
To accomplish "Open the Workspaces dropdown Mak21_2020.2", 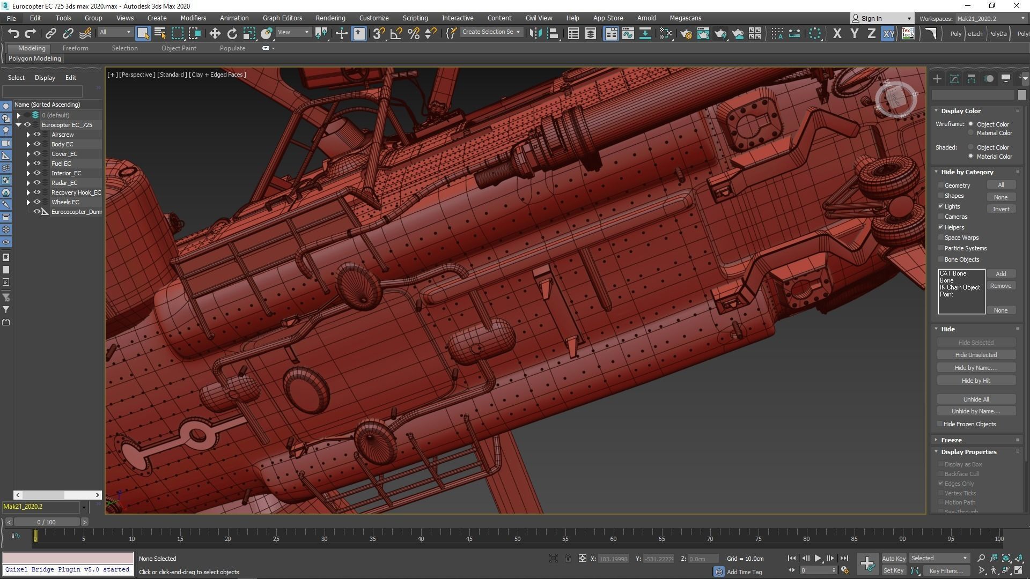I will pyautogui.click(x=990, y=18).
